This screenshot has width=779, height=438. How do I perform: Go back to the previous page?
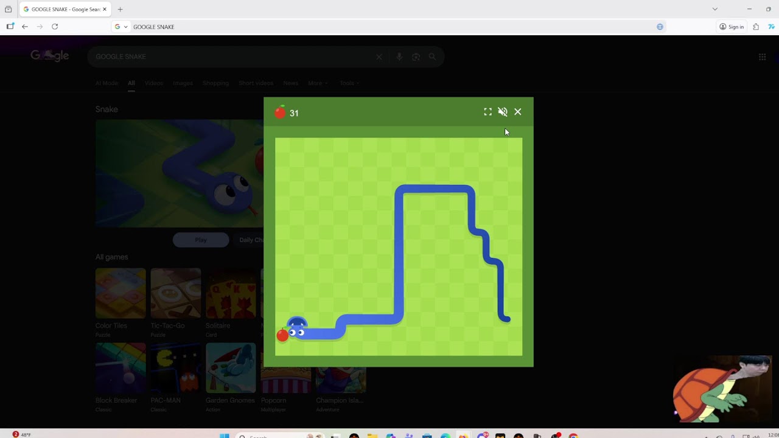click(x=24, y=27)
